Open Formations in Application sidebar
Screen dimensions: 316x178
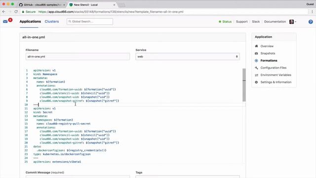(269, 60)
